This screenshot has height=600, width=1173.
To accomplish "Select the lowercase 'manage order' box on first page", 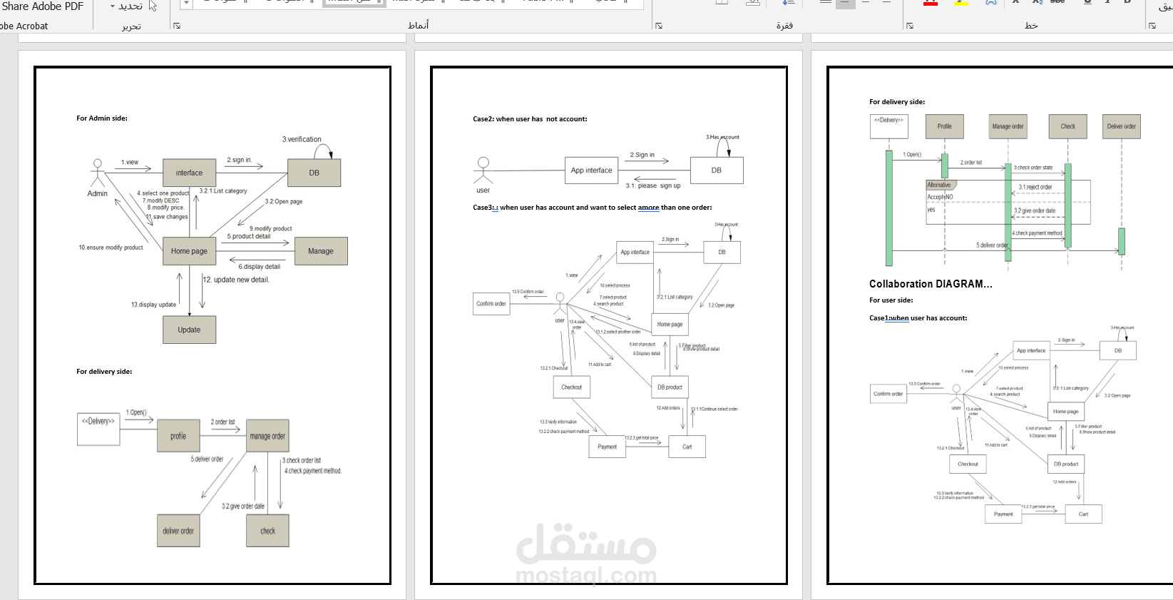I will (x=267, y=436).
